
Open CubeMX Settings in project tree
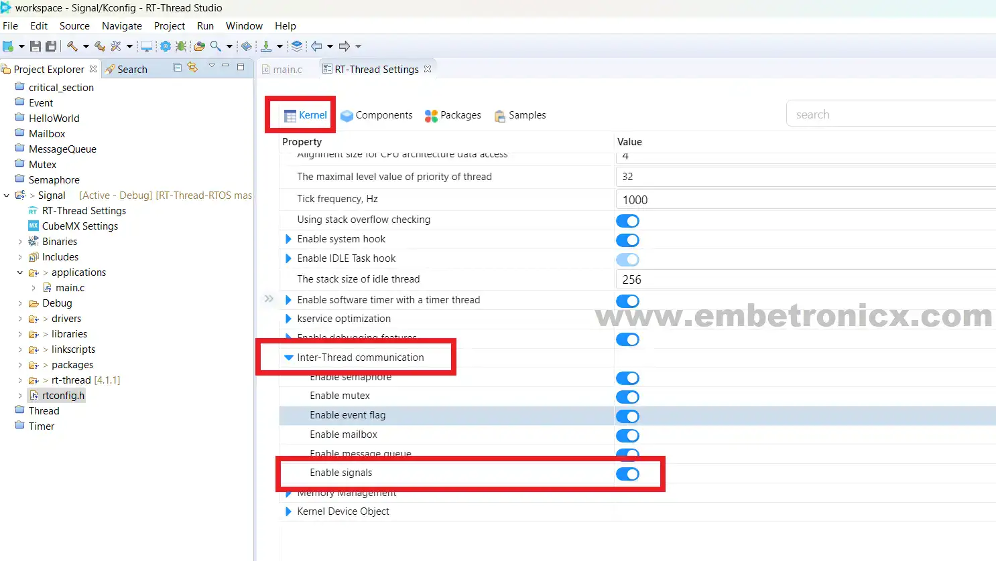coord(80,226)
